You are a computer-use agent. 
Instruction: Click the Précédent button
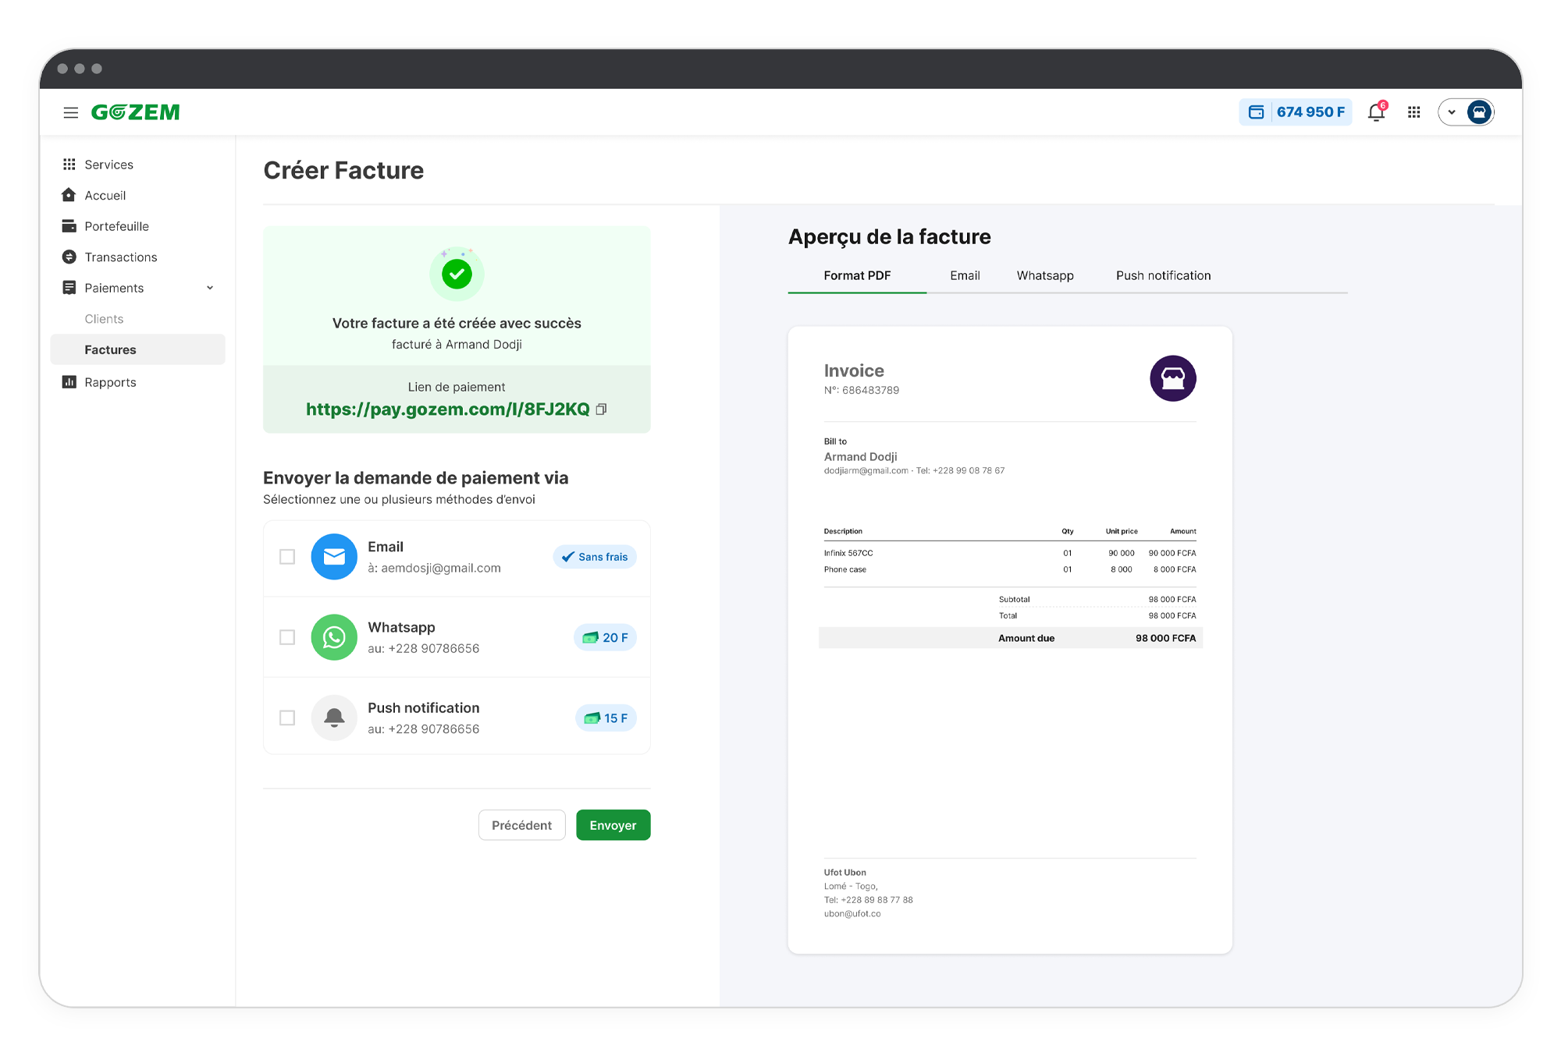click(x=521, y=825)
